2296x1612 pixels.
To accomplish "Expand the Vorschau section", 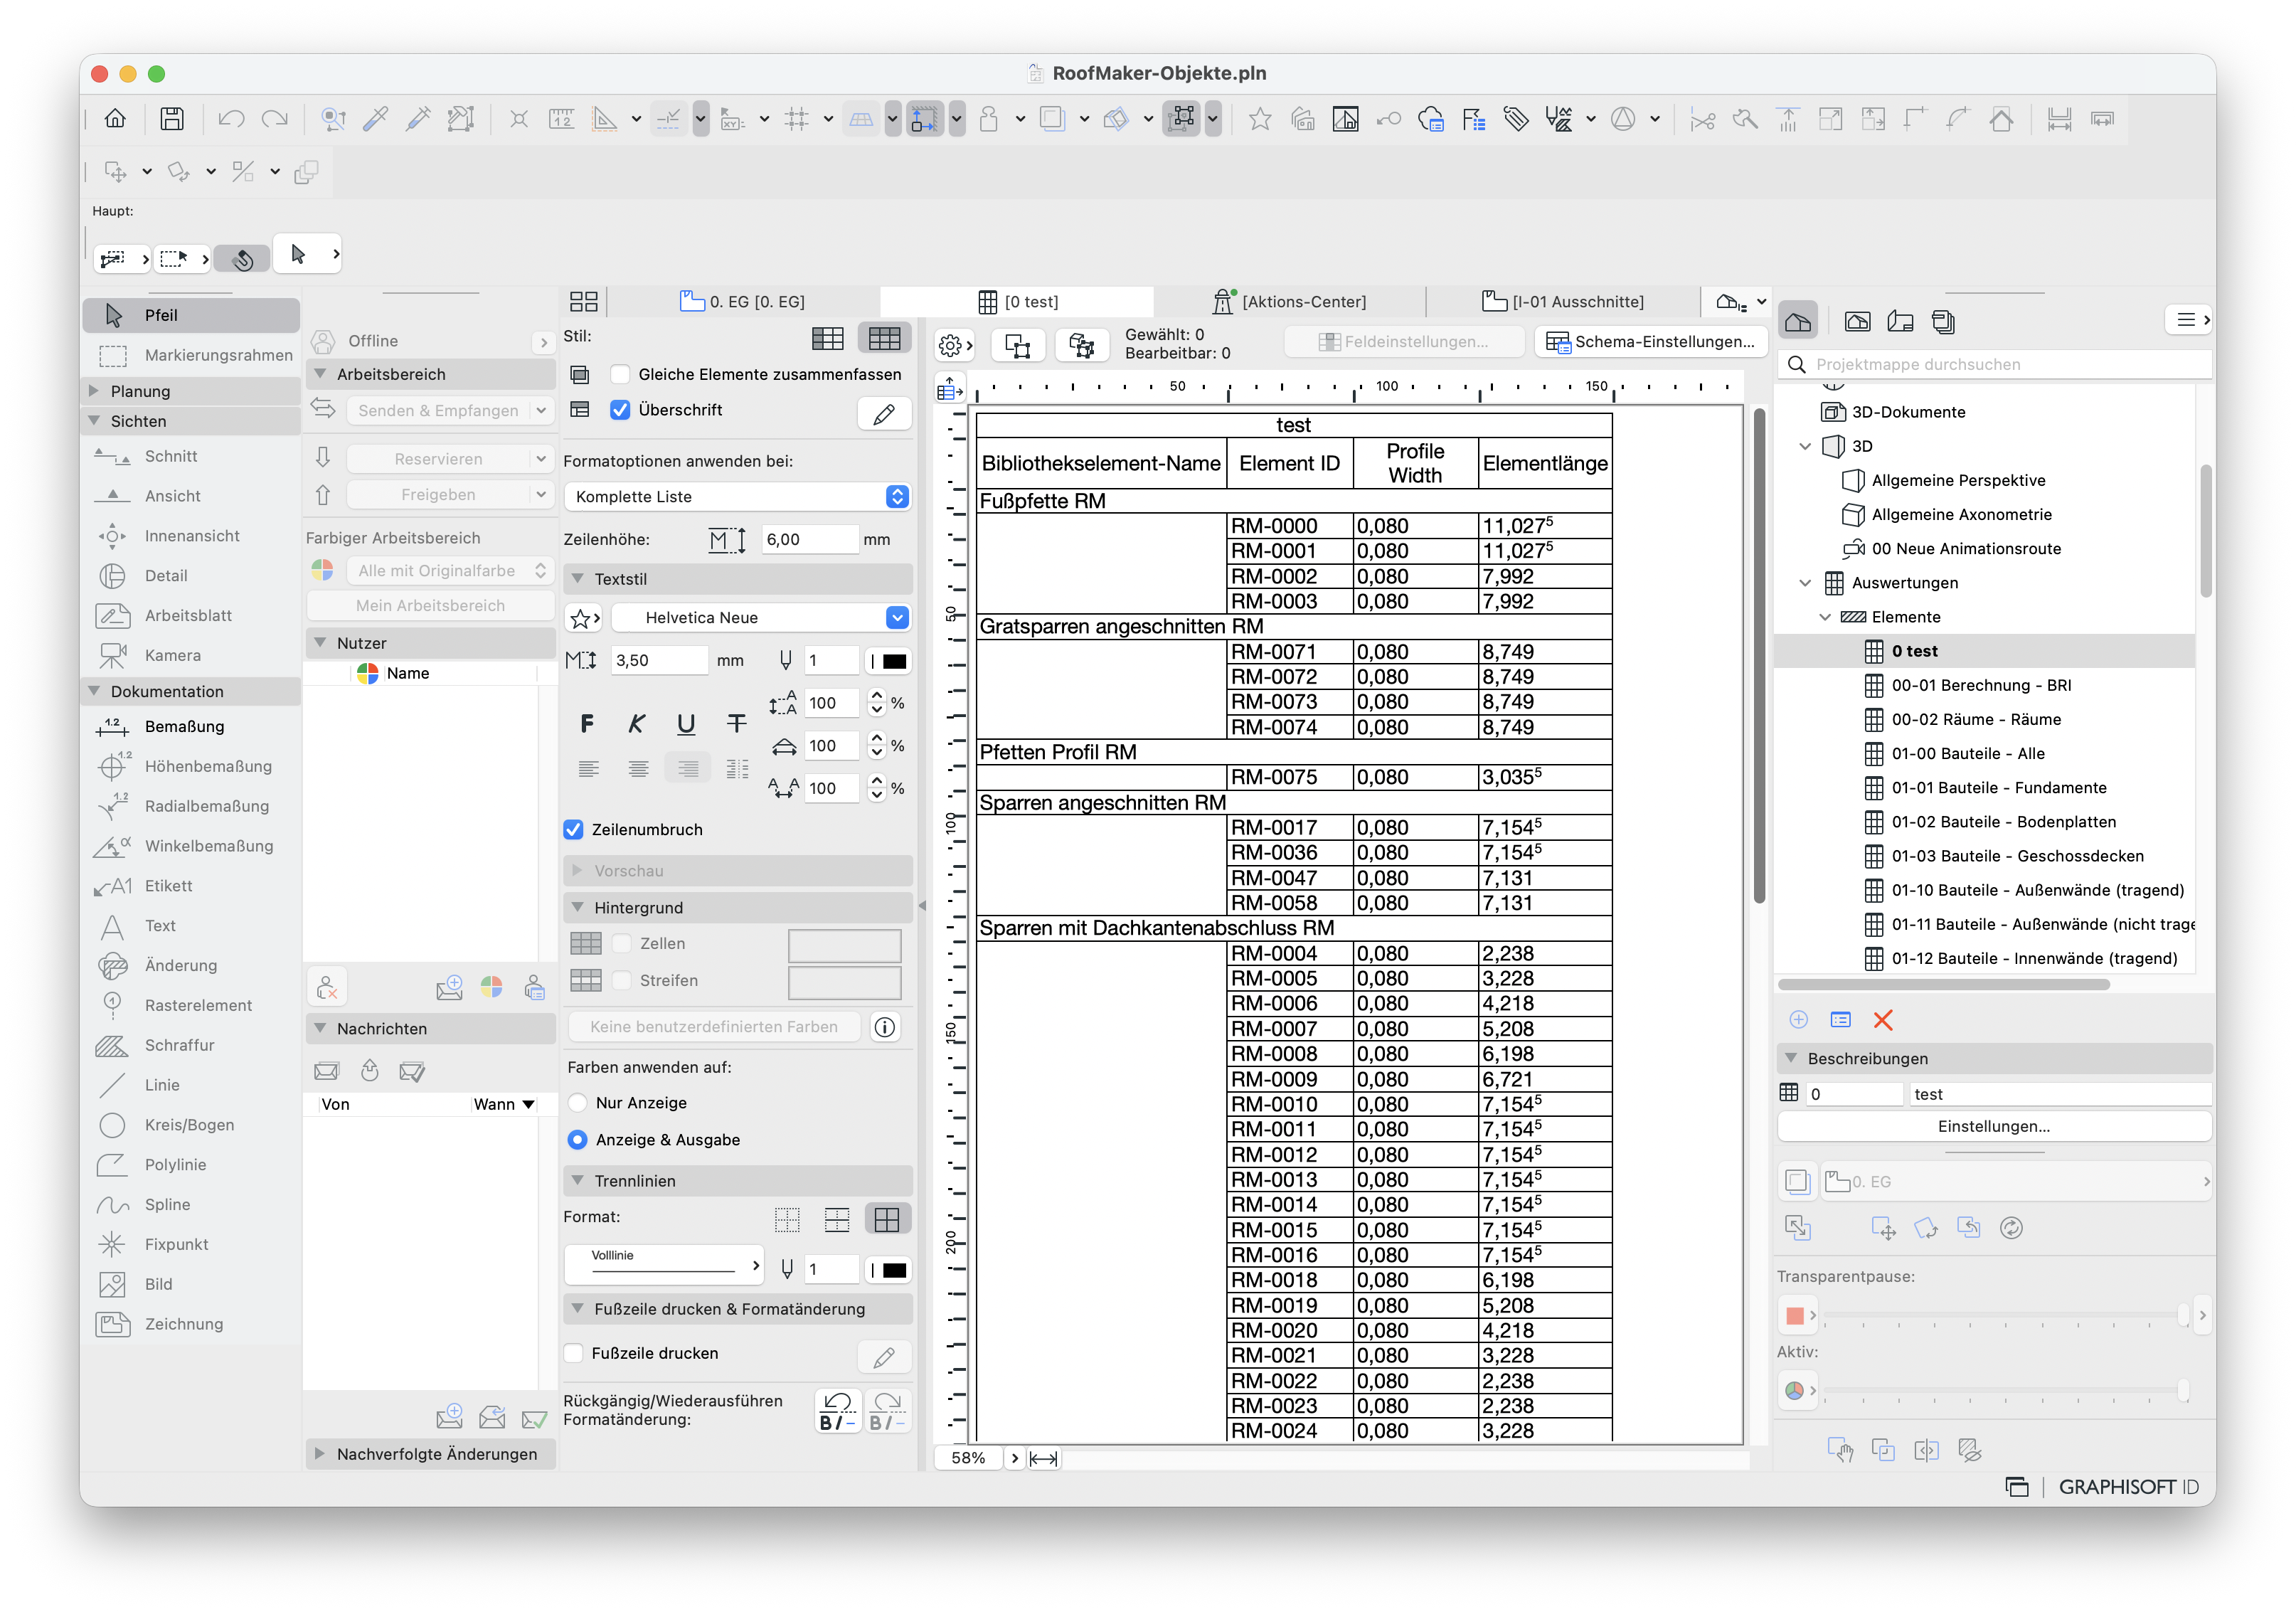I will point(577,871).
